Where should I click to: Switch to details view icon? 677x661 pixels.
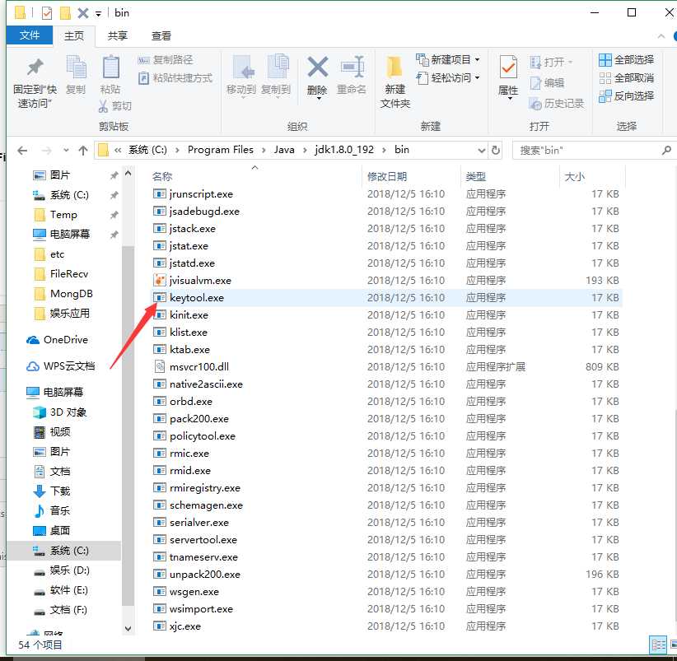tap(658, 645)
